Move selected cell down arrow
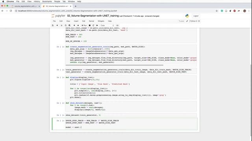Image resolution: width=252 pixels, height=141 pixels. pos(78,25)
